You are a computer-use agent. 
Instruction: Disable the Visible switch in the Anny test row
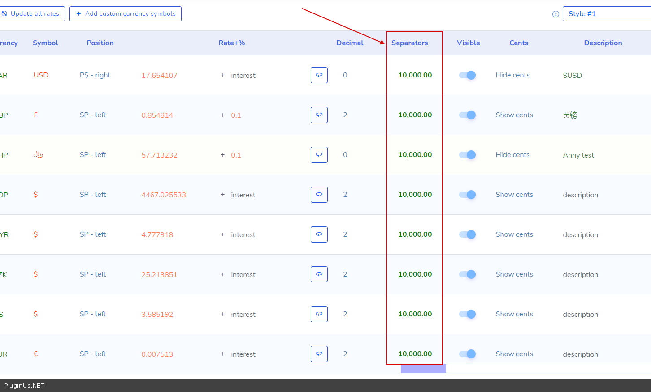467,155
